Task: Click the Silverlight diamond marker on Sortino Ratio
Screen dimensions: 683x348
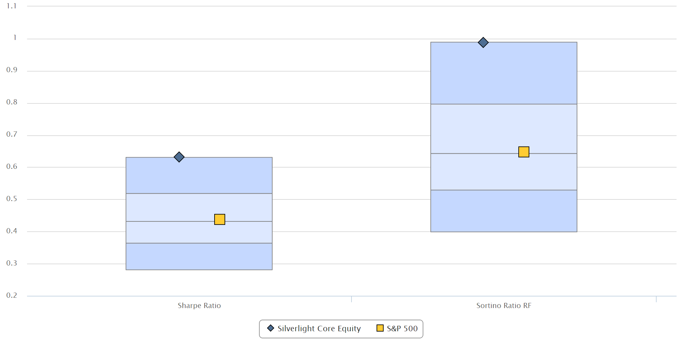Action: pos(483,42)
